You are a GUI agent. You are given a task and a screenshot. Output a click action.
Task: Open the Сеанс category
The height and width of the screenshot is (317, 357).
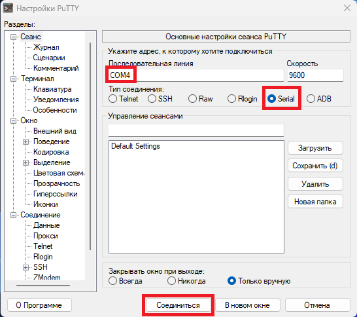31,37
